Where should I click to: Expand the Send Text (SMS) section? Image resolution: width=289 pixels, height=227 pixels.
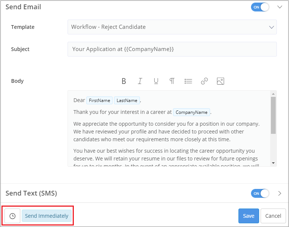[279, 193]
